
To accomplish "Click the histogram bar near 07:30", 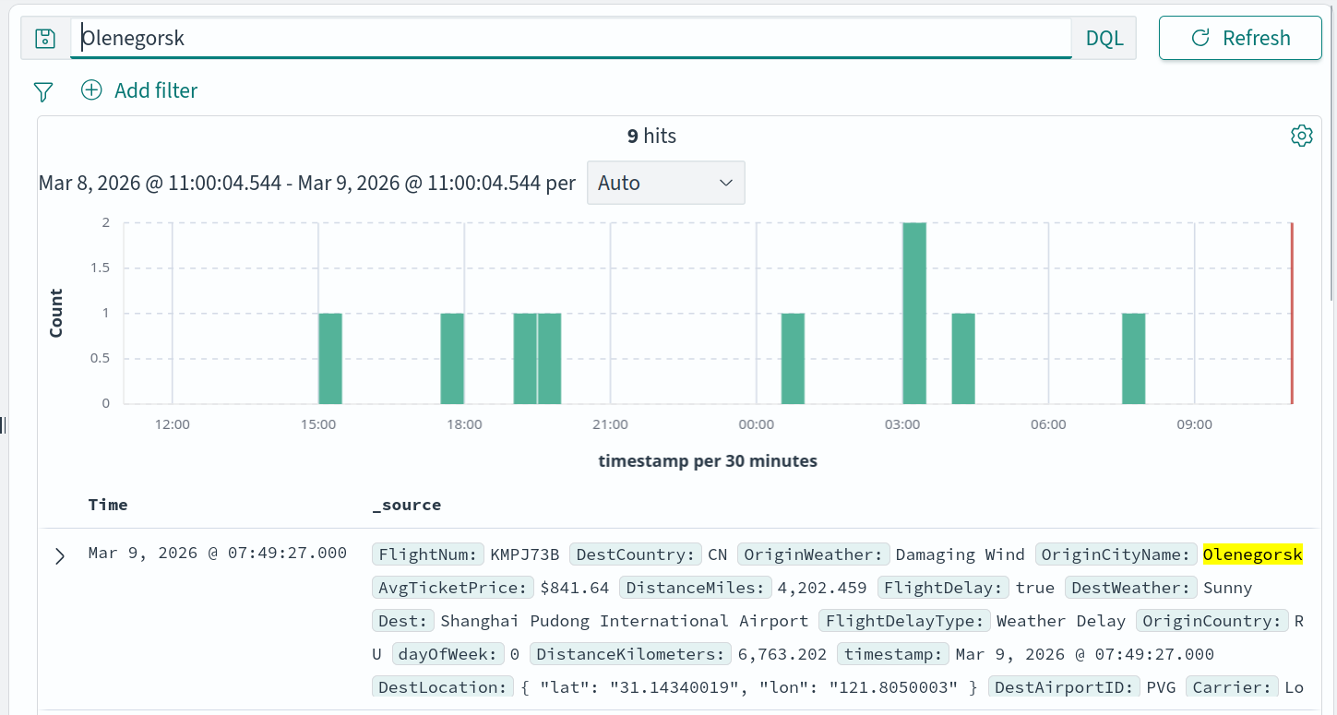I will 1133,358.
